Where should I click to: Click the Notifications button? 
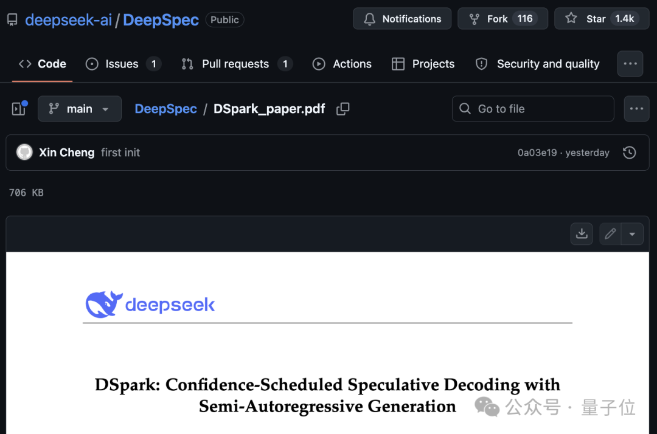pos(402,19)
